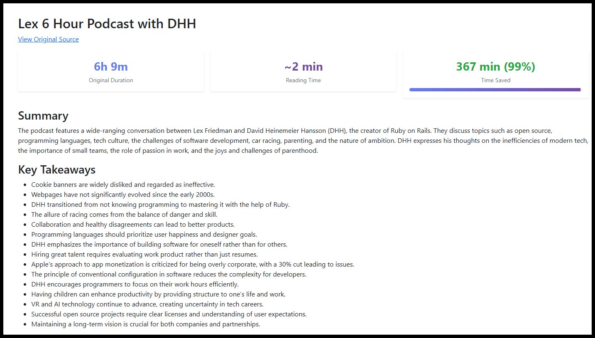Click the Key Takeaways heading
Screen dimensions: 595x338
(x=57, y=169)
